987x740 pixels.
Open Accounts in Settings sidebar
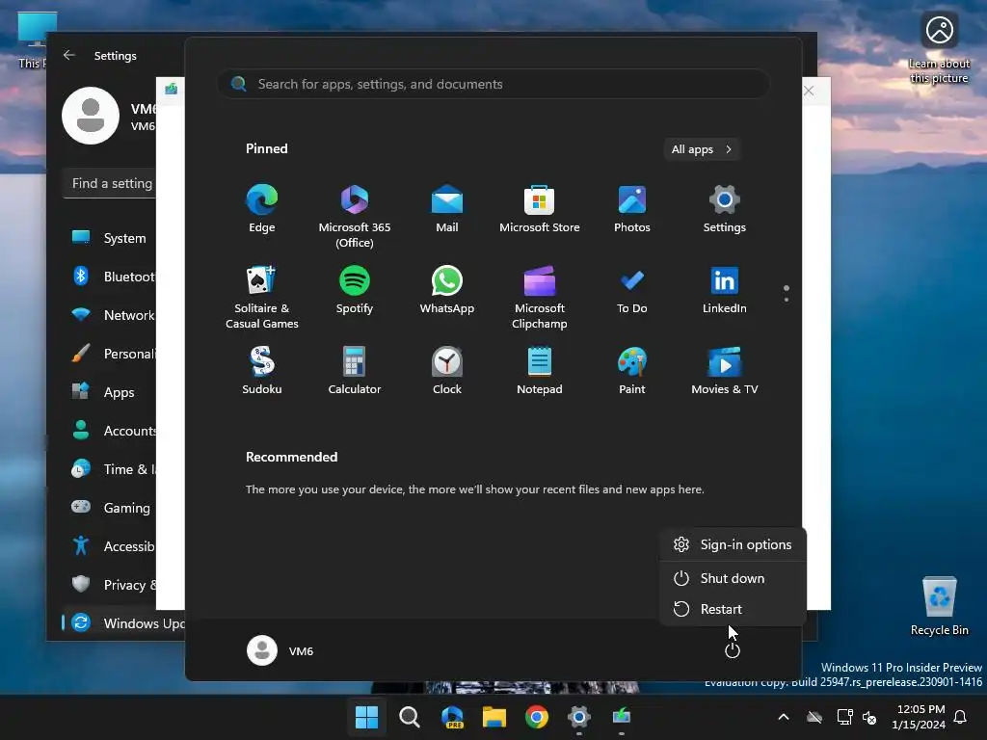108,431
